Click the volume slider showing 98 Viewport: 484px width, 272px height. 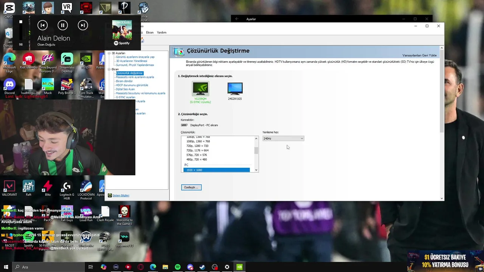pos(21,30)
